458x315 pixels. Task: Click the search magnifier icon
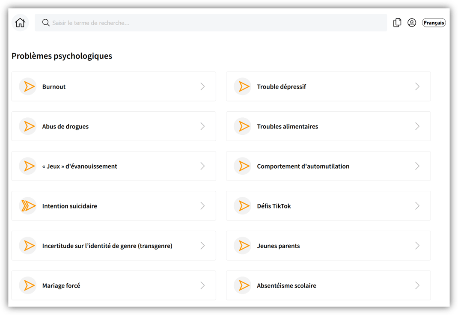[x=46, y=23]
